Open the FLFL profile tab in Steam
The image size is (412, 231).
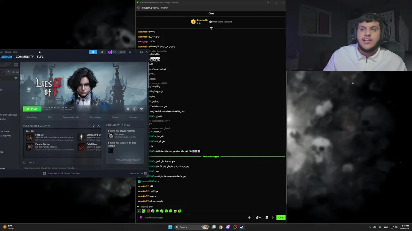(x=40, y=57)
